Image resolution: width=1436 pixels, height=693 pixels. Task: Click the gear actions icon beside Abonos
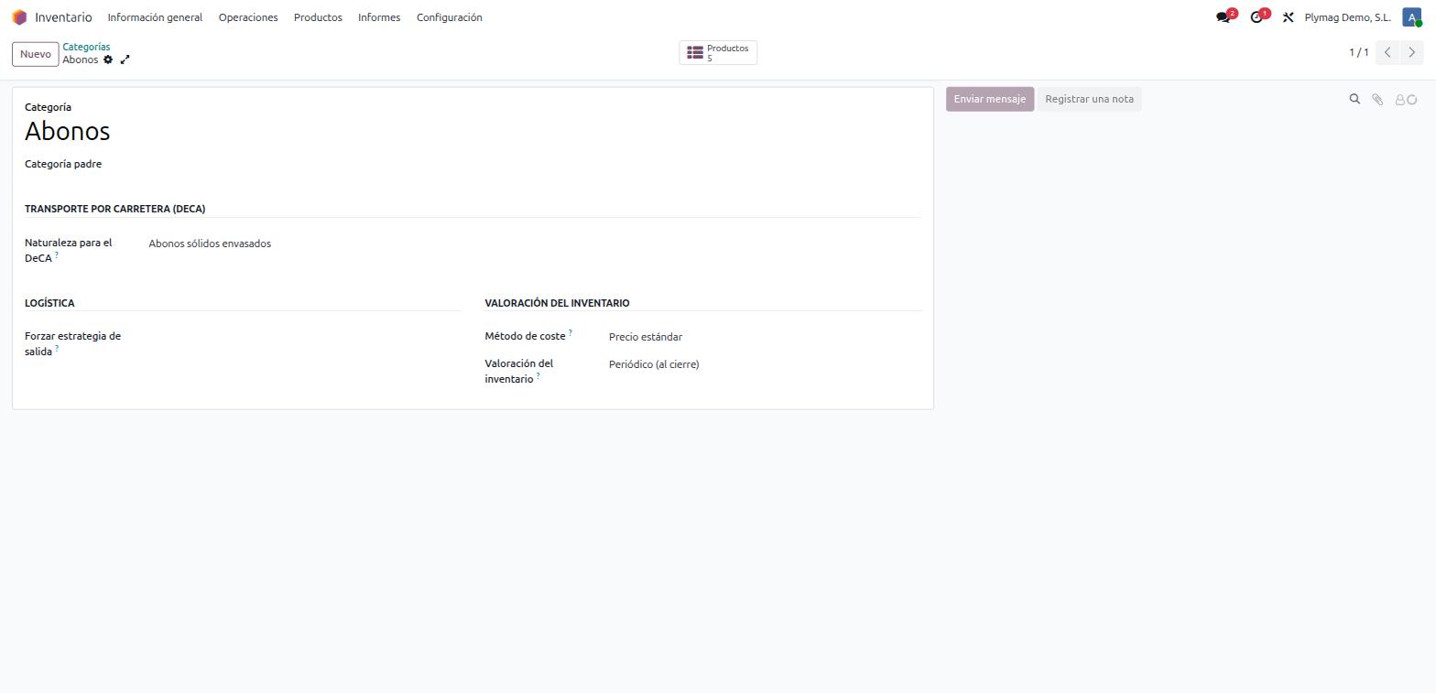[108, 60]
